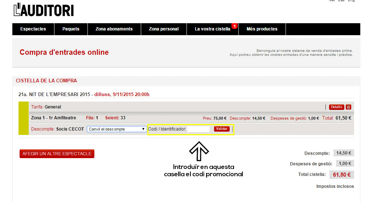Expand the Canviï el descompte dropdown
369x202 pixels.
pos(117,129)
